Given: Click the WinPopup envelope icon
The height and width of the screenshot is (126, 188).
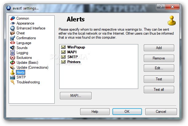Looking at the screenshot, I should click(x=63, y=47).
